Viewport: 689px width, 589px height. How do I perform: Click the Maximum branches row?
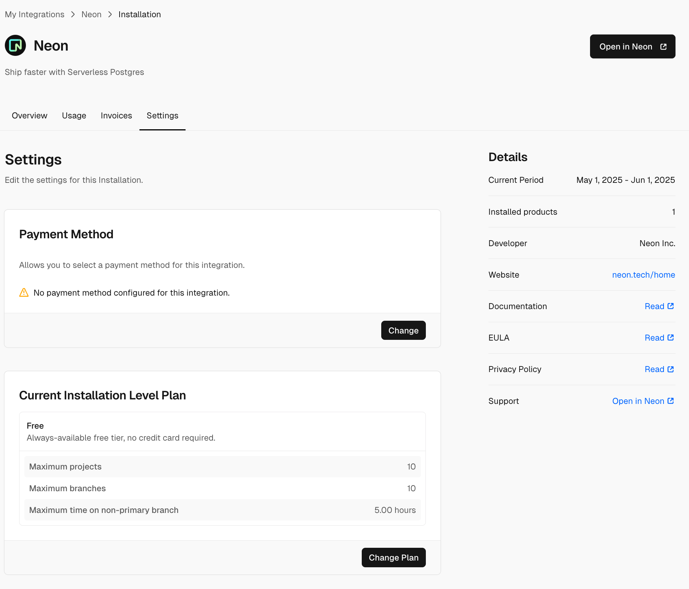coord(222,488)
